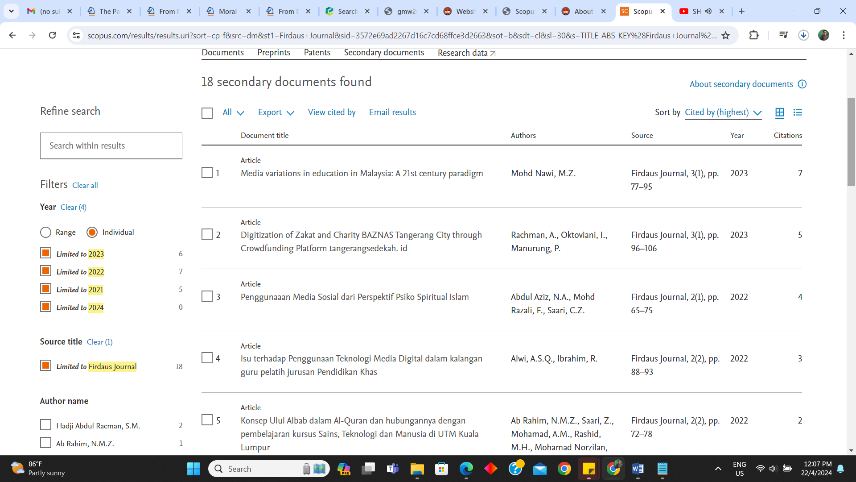This screenshot has width=856, height=482.
Task: Expand the All selection dropdown
Action: point(233,112)
